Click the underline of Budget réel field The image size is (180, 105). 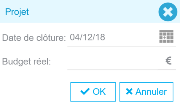click(x=122, y=70)
